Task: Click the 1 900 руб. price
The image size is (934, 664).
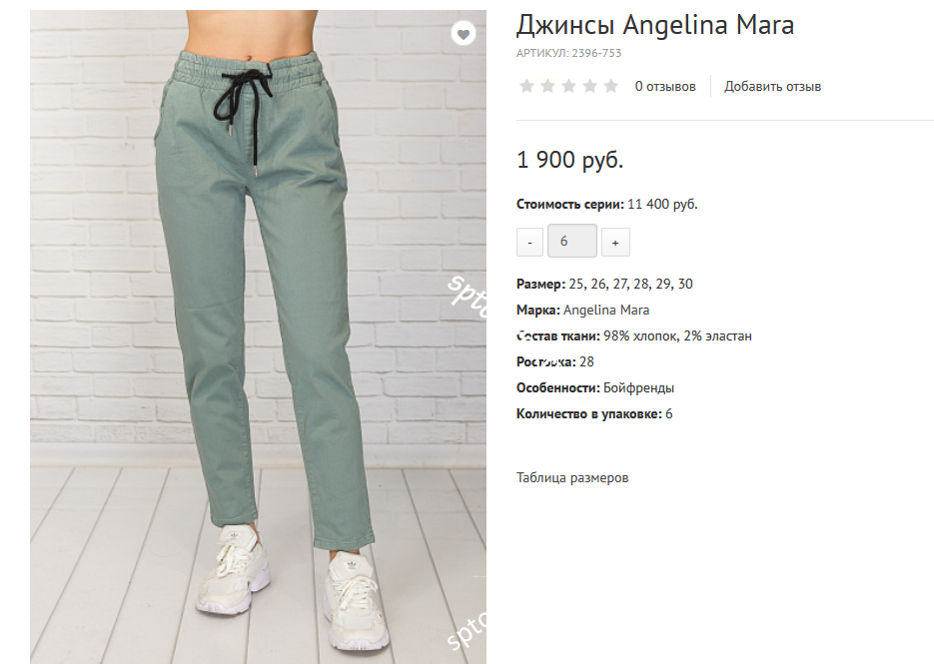Action: 570,160
